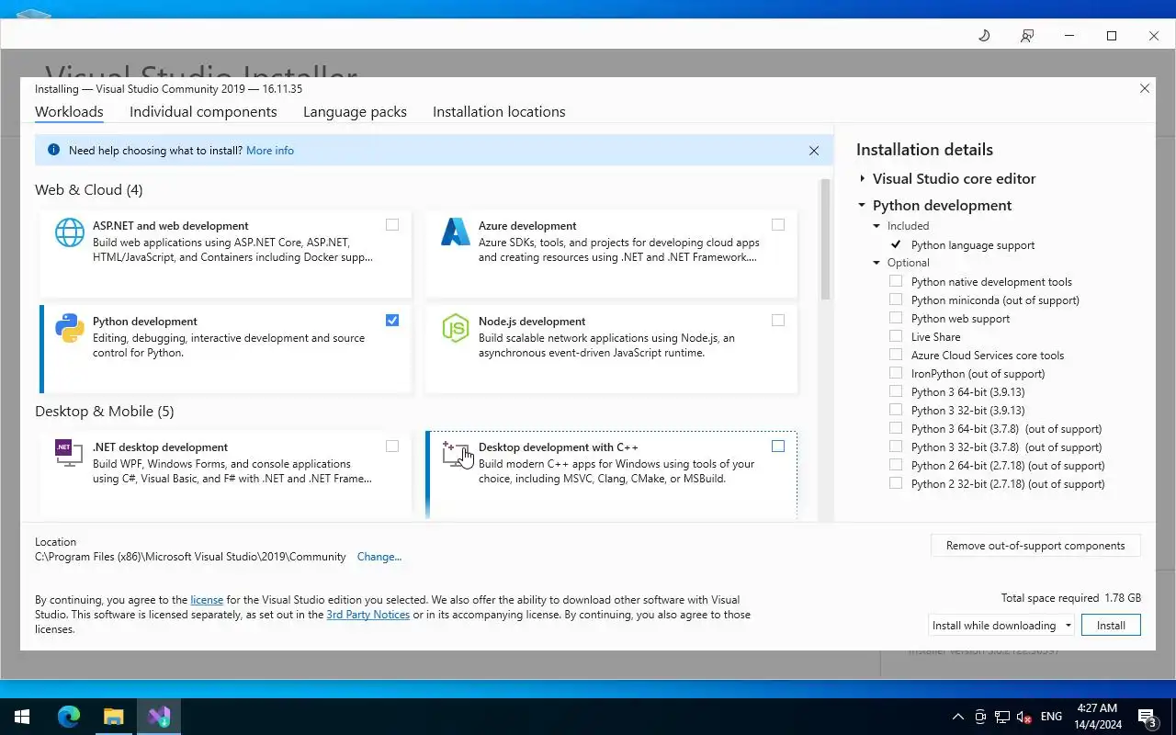Open the license link

pyautogui.click(x=207, y=600)
